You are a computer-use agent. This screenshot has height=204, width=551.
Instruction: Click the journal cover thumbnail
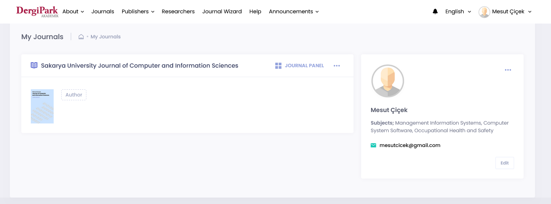[x=42, y=106]
